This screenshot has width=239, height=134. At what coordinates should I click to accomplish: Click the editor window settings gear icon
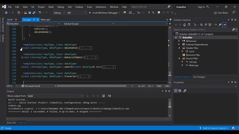[x=170, y=20]
